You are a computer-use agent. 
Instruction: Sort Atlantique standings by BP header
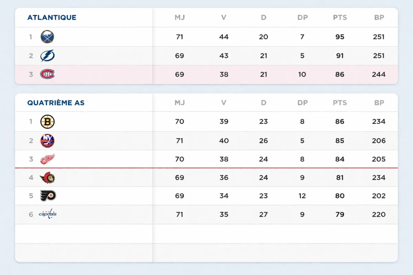(379, 18)
